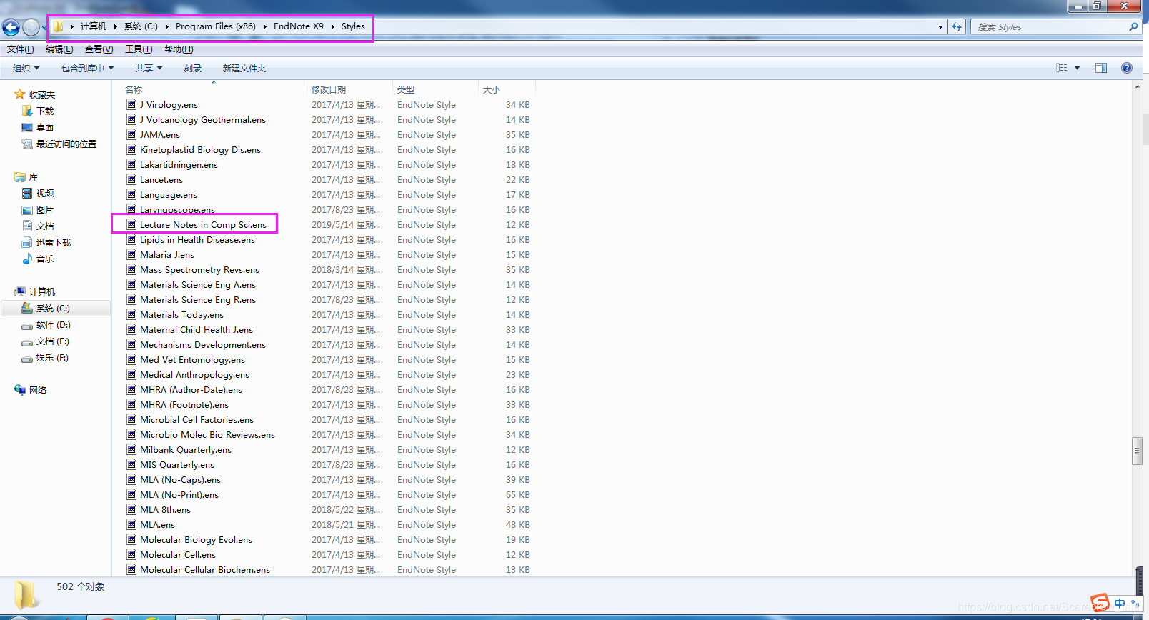
Task: Go forward with the Forward arrow button
Action: (31, 27)
